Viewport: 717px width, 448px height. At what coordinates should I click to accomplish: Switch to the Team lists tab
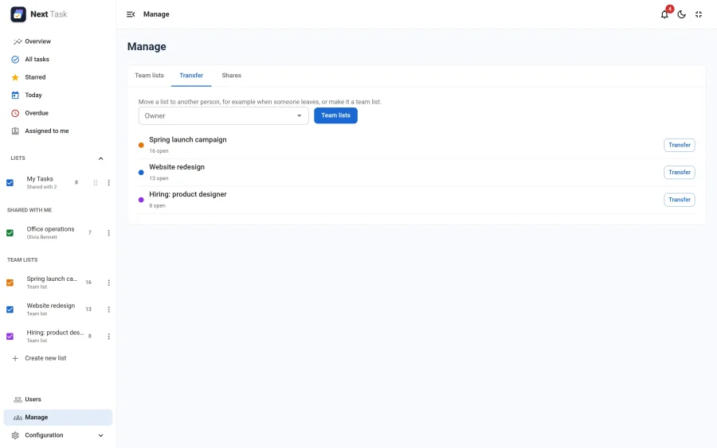[x=149, y=76]
